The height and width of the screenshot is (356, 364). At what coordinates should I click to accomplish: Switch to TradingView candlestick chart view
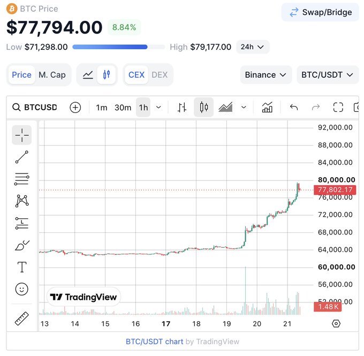107,75
